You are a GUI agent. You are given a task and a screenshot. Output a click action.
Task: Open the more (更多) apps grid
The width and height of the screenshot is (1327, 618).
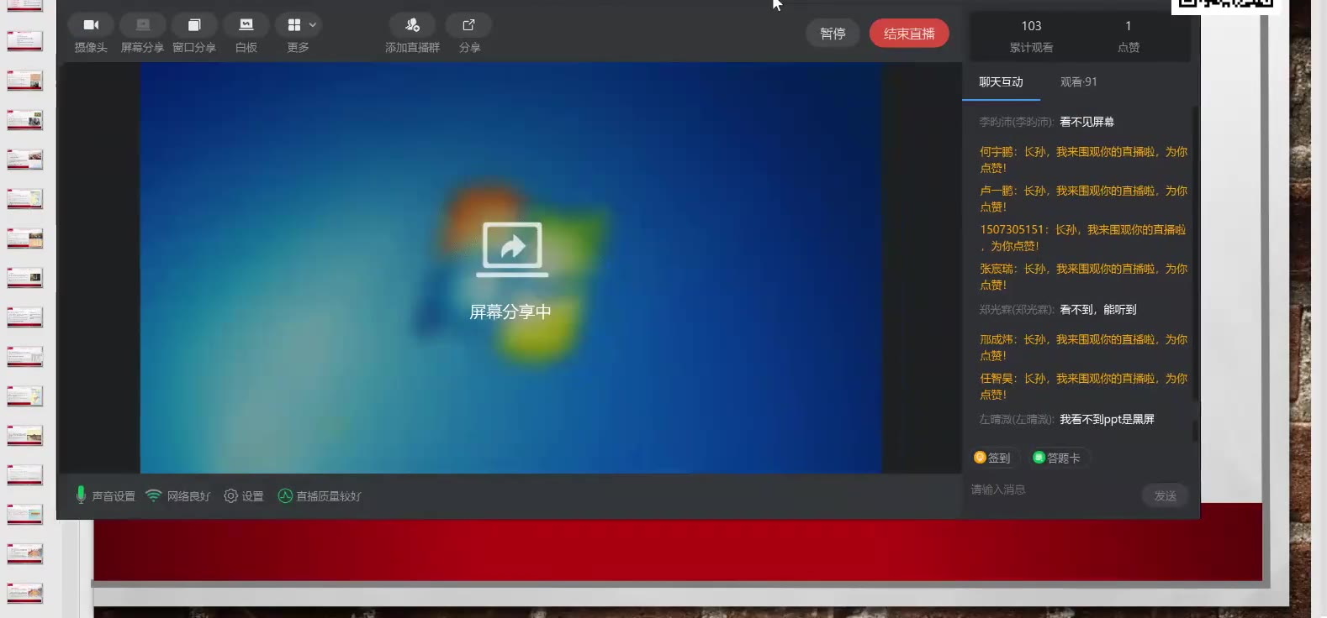click(x=293, y=25)
